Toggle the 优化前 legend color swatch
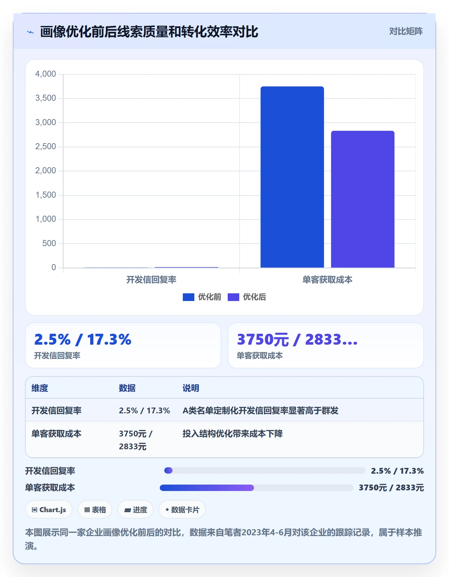Image resolution: width=449 pixels, height=577 pixels. 189,297
